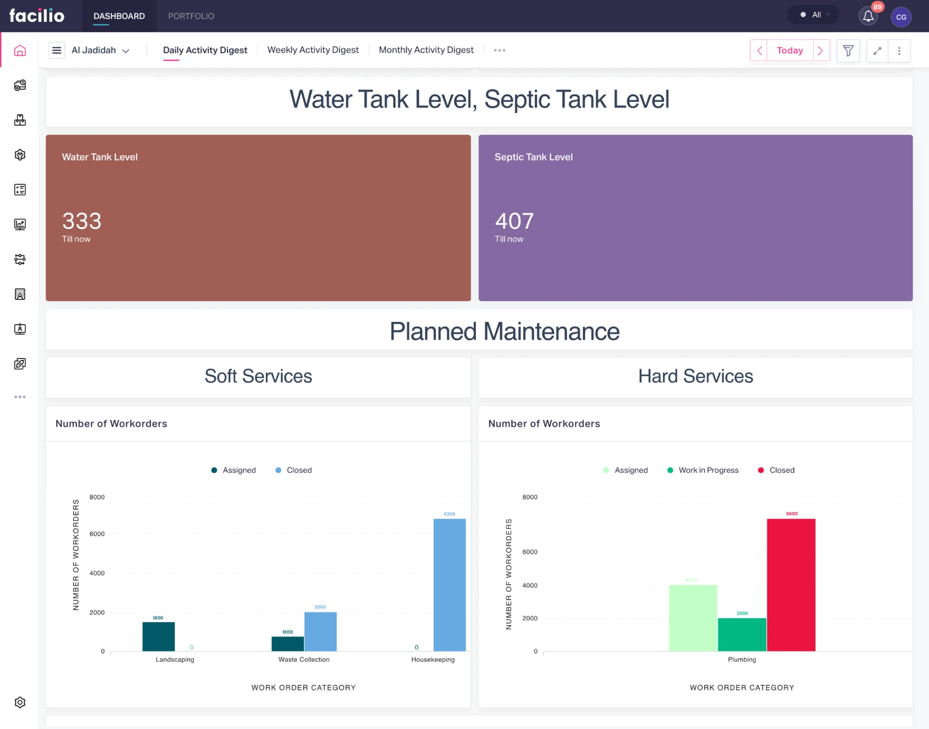Click the hamburger menu beside Al Jadidah
The width and height of the screenshot is (929, 729).
(56, 50)
